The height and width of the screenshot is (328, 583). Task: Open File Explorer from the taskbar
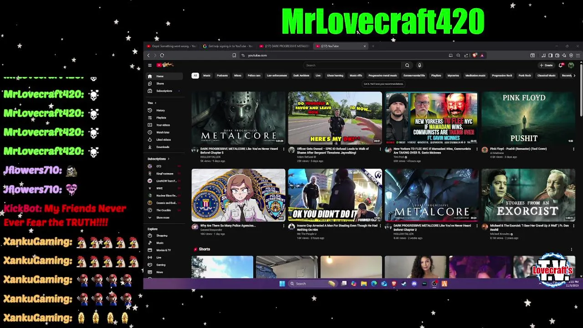(x=363, y=283)
